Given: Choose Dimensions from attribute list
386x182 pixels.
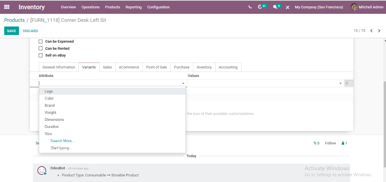Looking at the screenshot, I should click(112, 120).
